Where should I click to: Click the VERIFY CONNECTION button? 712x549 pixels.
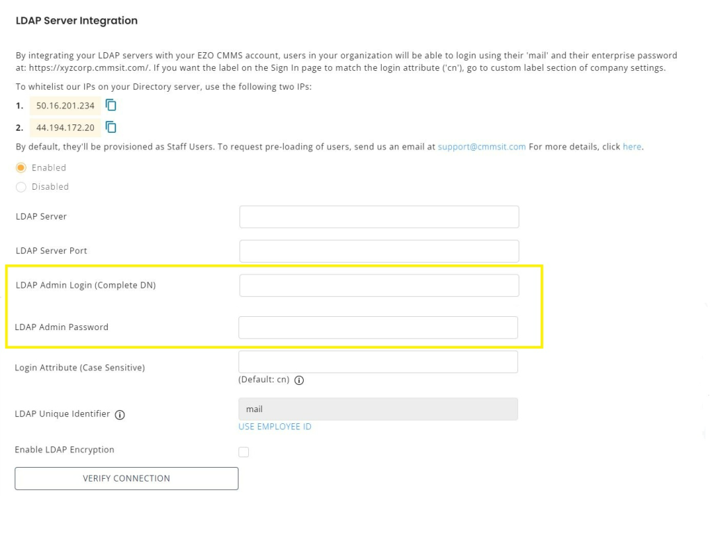127,478
